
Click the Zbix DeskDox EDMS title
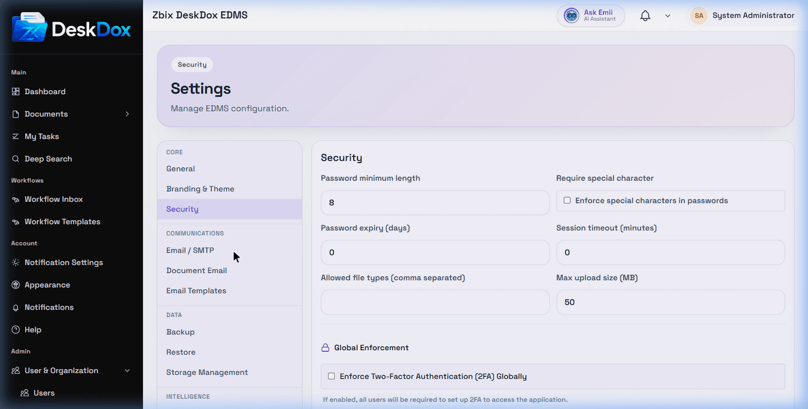coord(200,15)
